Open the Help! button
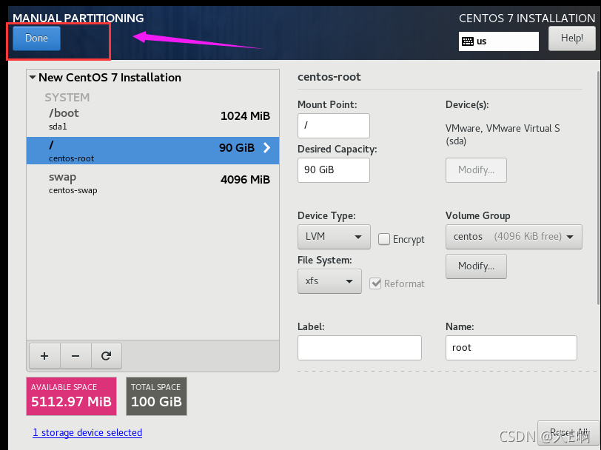This screenshot has height=450, width=601. [571, 38]
